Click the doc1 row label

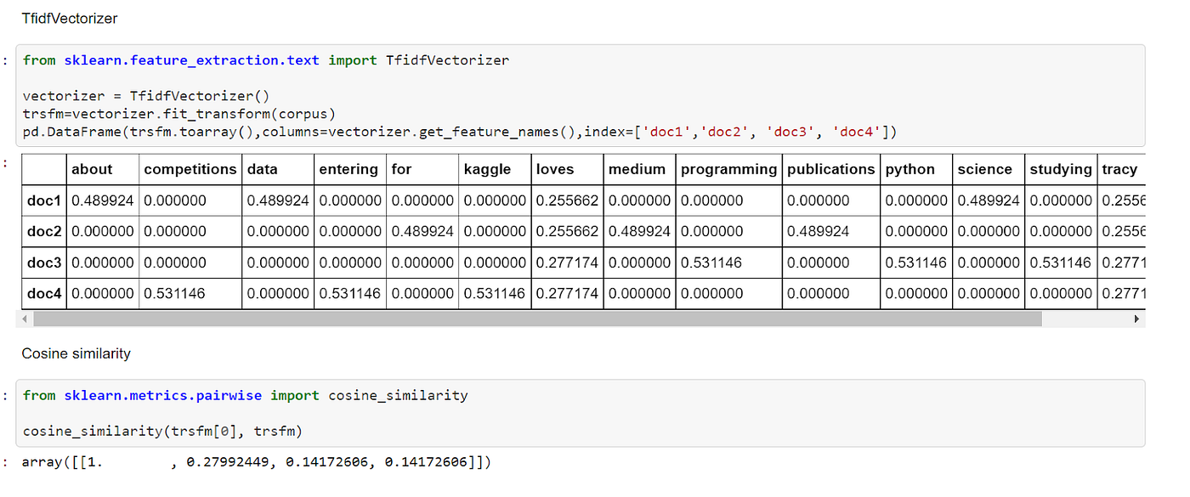pos(42,200)
